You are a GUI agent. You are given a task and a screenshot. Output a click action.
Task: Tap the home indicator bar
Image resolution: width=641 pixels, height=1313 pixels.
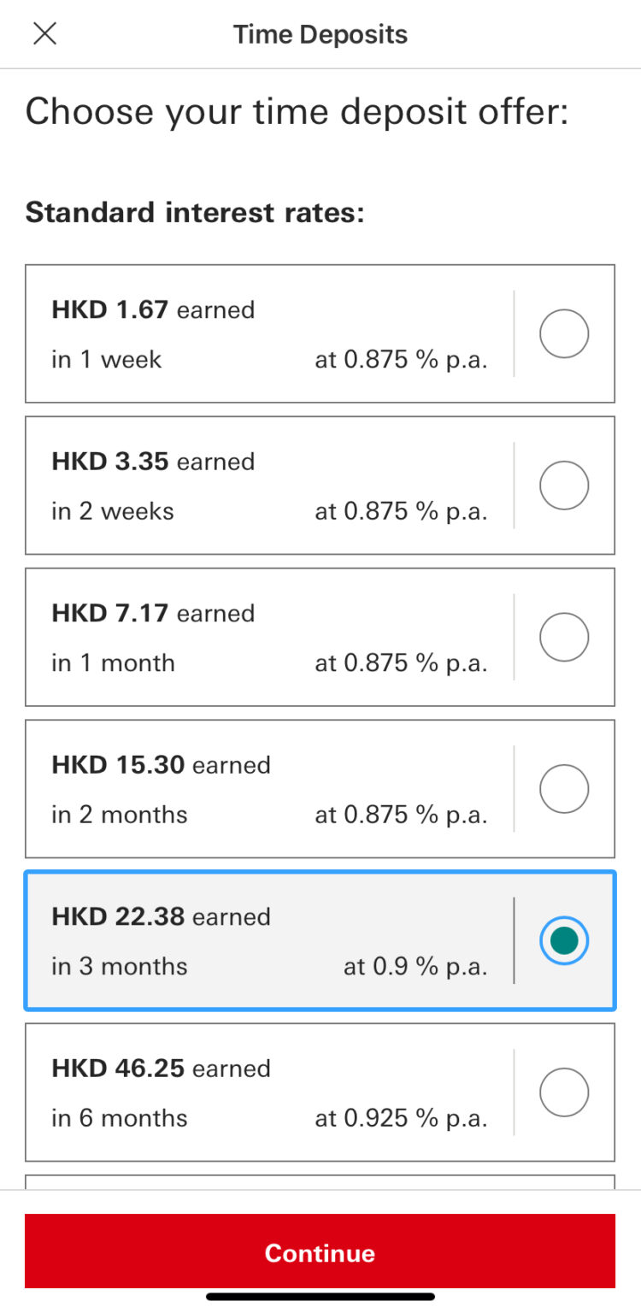[x=320, y=1297]
